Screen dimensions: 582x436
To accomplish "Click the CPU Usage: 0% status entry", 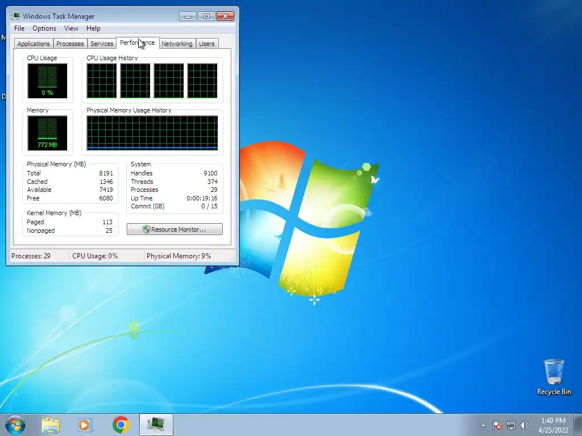I will coord(95,256).
